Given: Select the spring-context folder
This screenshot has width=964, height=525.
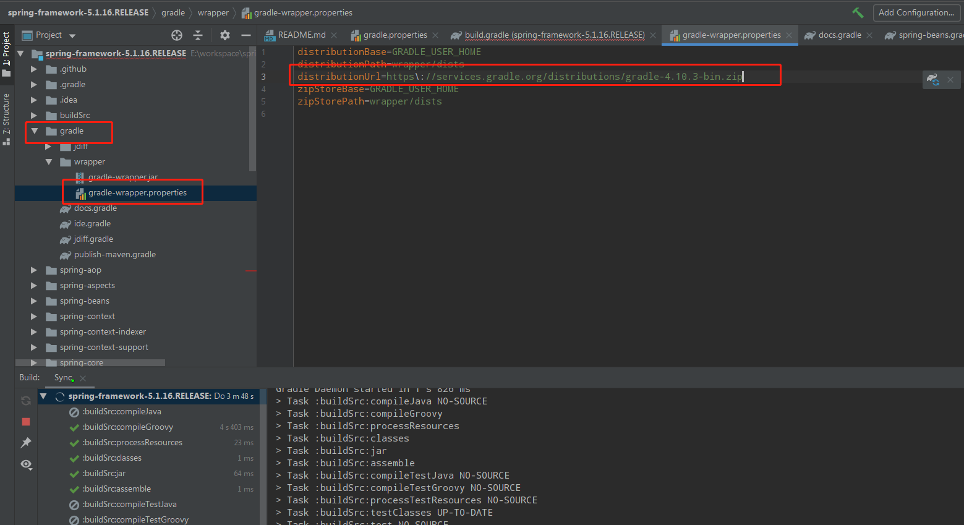Looking at the screenshot, I should [x=87, y=317].
